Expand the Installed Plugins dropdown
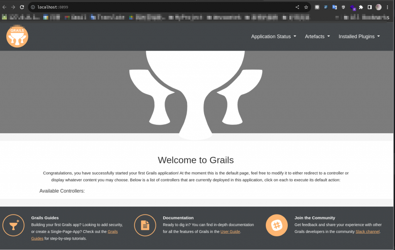The image size is (395, 250). [359, 36]
